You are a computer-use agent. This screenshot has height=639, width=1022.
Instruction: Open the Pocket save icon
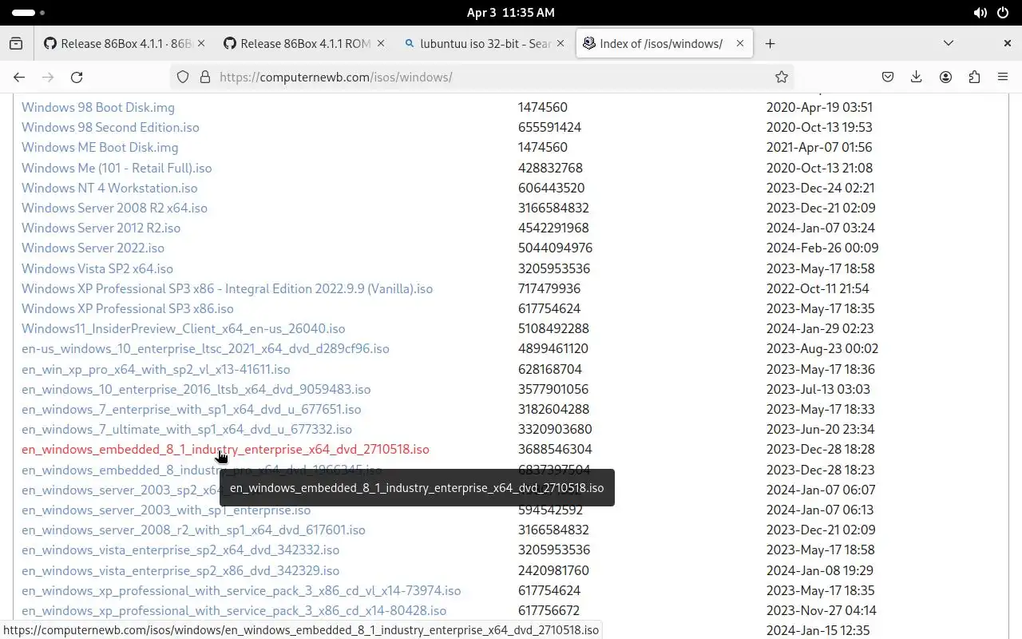tap(888, 77)
